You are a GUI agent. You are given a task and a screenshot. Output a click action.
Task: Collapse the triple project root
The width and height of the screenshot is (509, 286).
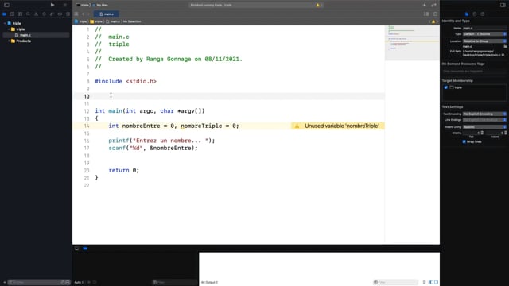(5, 23)
